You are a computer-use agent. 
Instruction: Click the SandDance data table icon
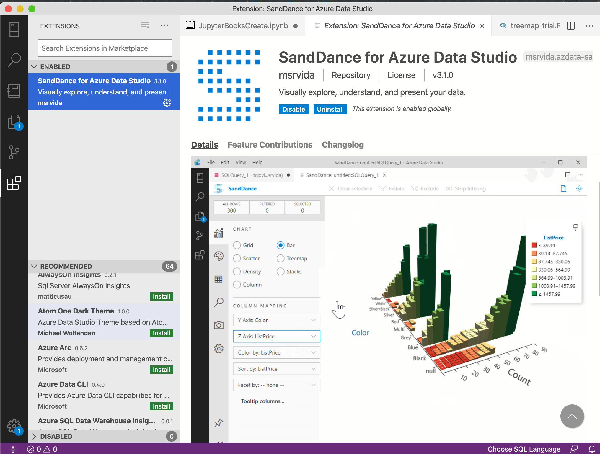(219, 279)
